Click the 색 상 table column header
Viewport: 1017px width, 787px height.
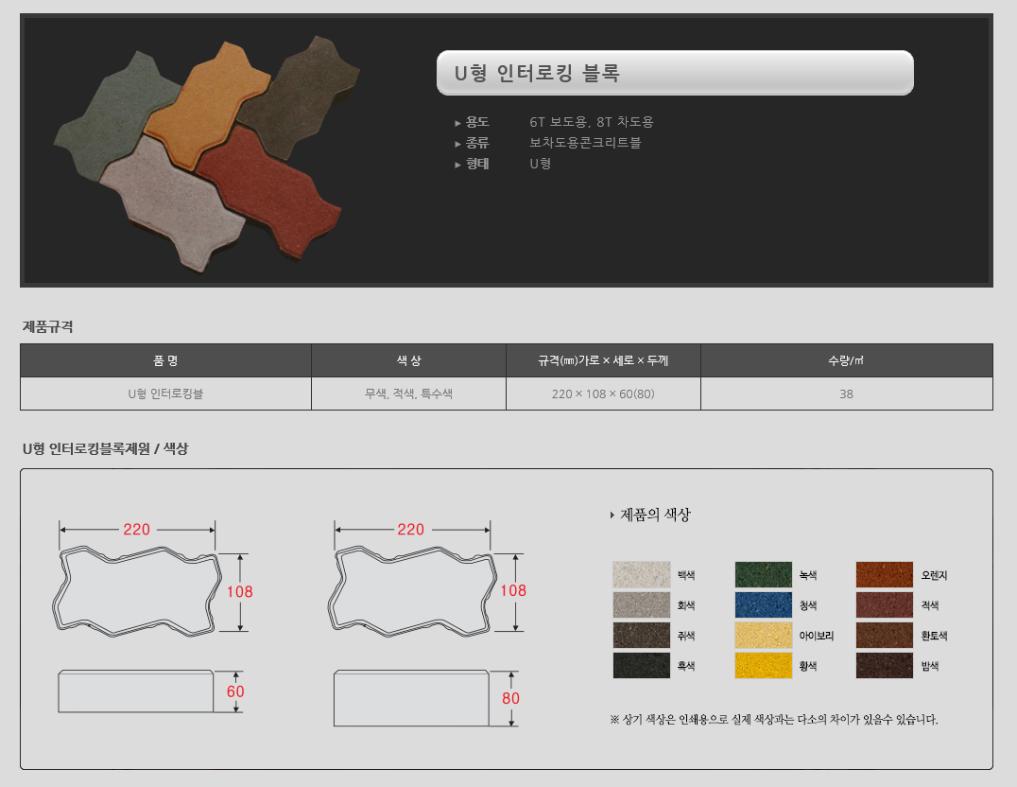408,360
